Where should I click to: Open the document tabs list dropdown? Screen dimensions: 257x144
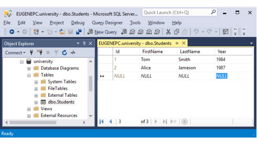251,43
